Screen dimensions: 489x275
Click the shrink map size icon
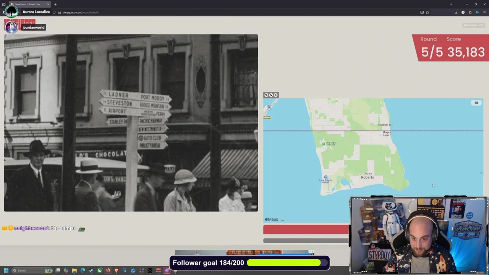point(271,95)
